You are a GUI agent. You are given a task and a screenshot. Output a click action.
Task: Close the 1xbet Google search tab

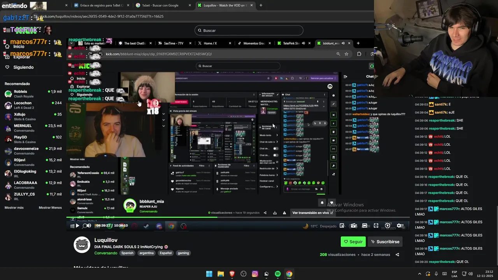pos(190,5)
